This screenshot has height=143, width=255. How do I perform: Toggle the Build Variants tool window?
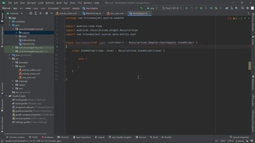2,124
